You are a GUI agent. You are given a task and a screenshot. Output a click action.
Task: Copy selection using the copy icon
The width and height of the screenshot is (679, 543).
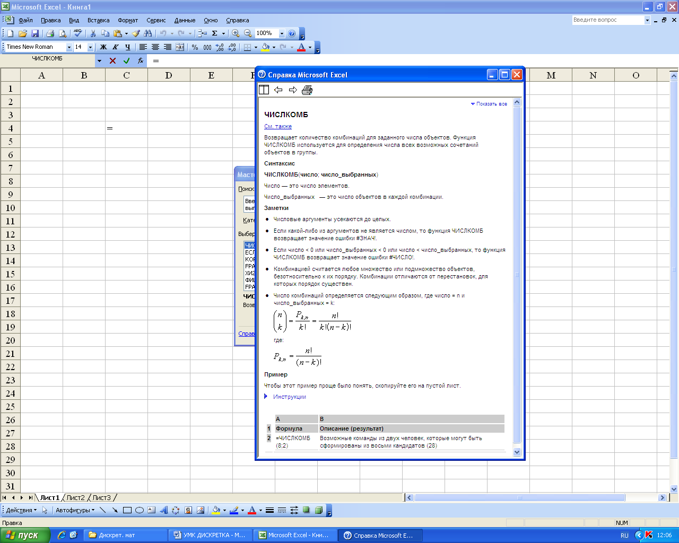pyautogui.click(x=105, y=33)
